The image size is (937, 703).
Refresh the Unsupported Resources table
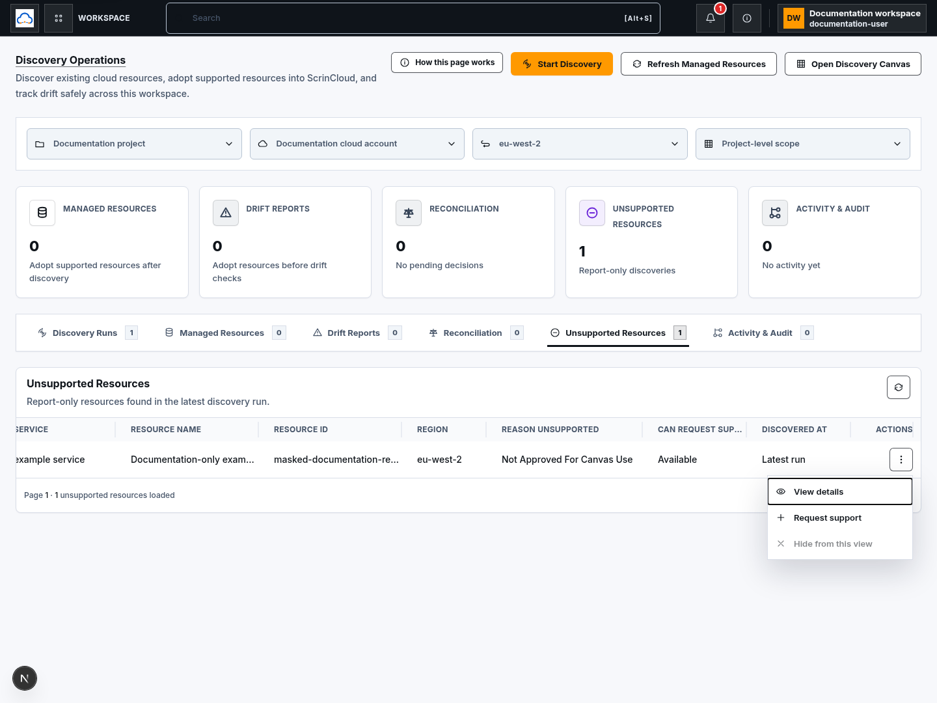coord(899,387)
